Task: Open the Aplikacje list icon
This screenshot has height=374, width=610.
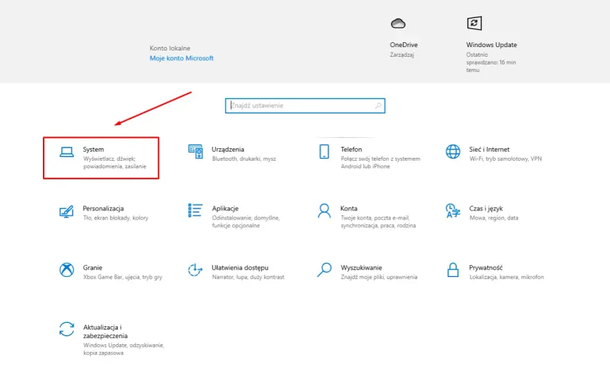Action: [195, 211]
